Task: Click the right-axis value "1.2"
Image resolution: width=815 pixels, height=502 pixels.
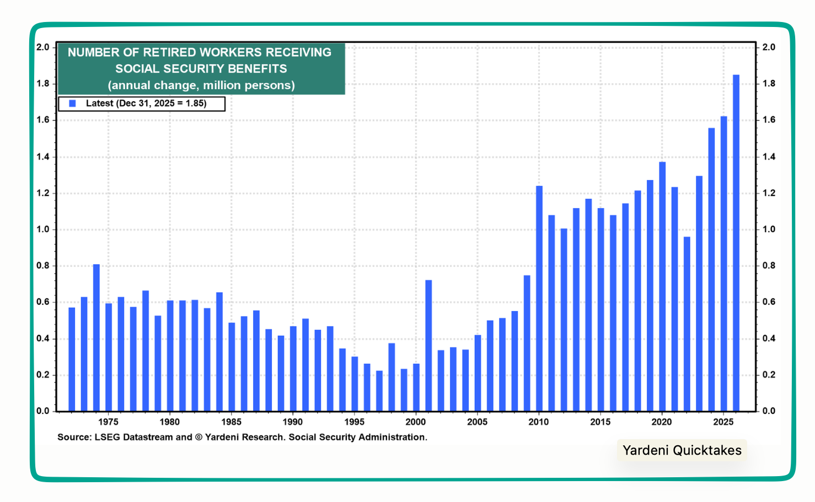Action: [x=769, y=193]
